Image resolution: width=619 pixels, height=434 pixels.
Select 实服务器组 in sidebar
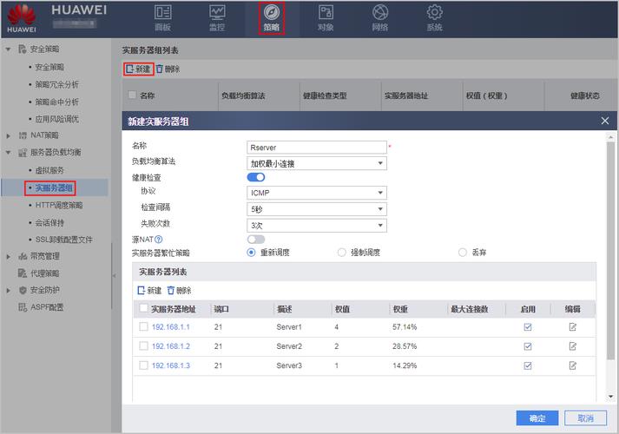(x=54, y=187)
